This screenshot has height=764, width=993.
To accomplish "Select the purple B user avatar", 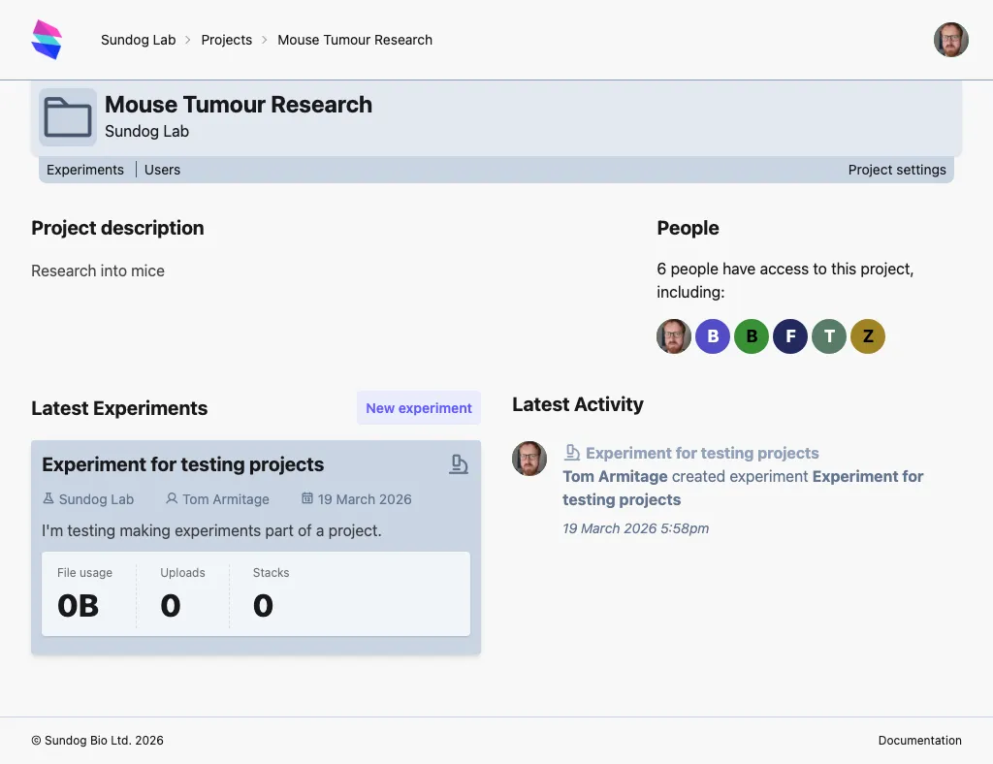I will click(x=713, y=336).
